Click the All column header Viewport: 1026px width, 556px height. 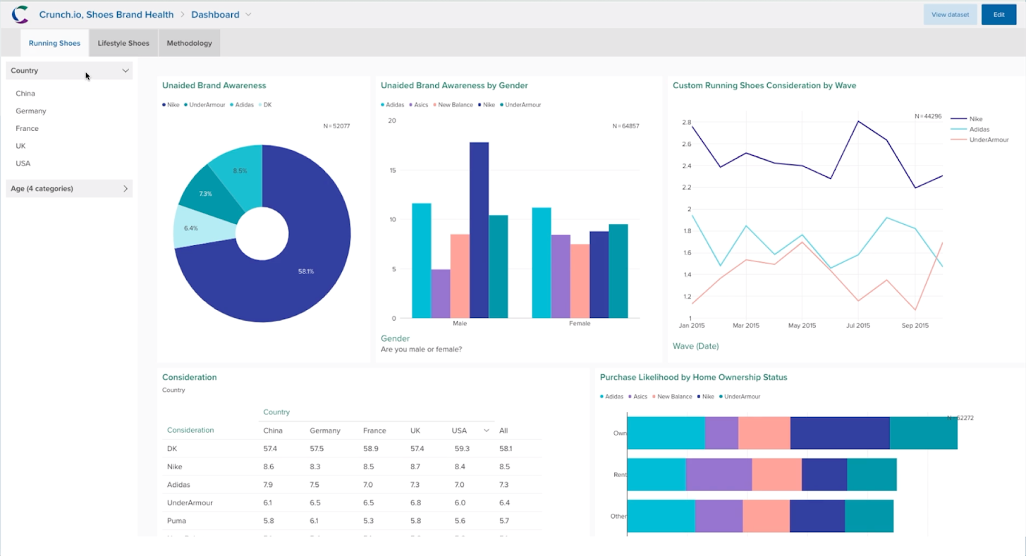coord(503,431)
